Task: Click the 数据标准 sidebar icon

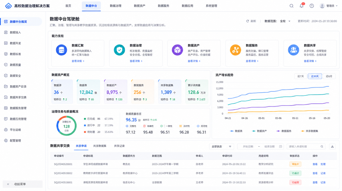Action: pyautogui.click(x=6, y=54)
